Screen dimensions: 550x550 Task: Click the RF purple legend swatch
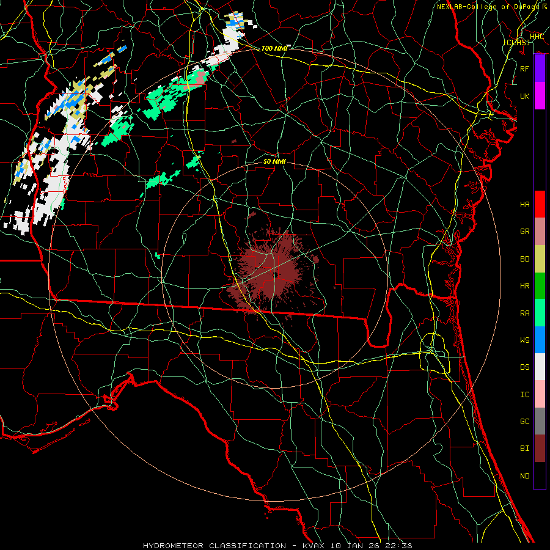540,68
